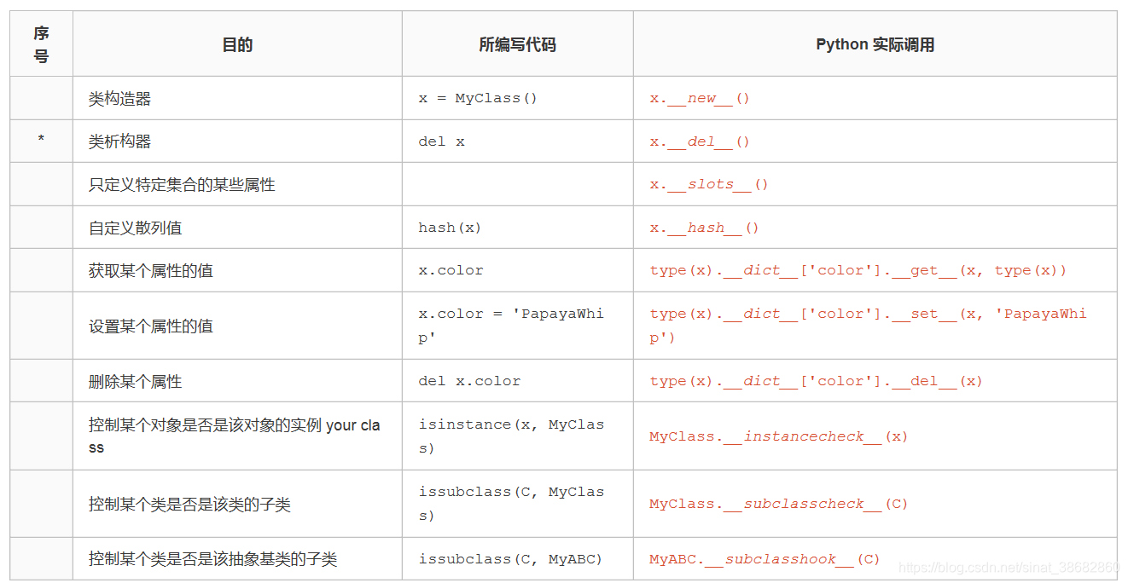
Task: Click the 序号 column header
Action: click(x=41, y=44)
